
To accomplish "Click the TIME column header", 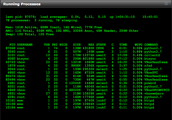I will coord(123,45).
